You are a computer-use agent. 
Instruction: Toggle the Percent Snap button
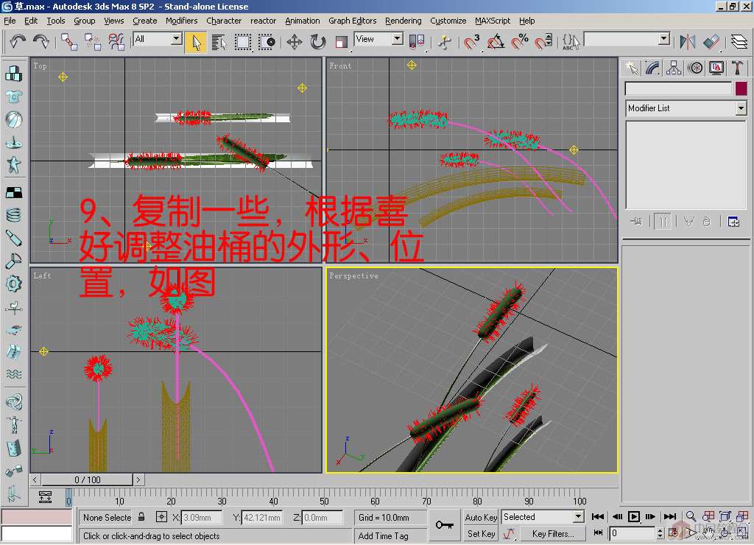(x=519, y=42)
